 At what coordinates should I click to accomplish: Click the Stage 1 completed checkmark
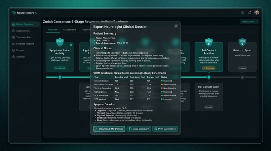click(x=71, y=45)
